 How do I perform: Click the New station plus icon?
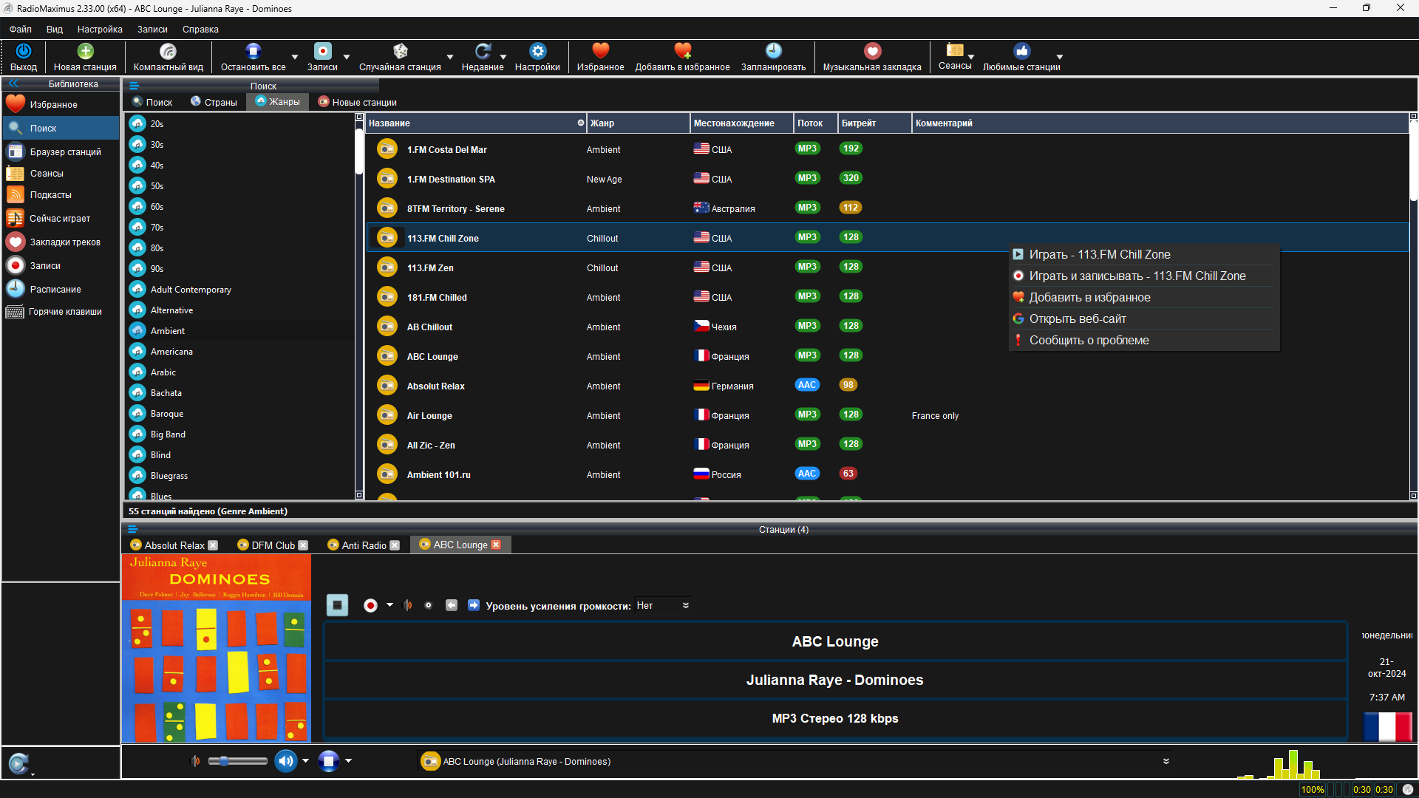click(x=85, y=51)
